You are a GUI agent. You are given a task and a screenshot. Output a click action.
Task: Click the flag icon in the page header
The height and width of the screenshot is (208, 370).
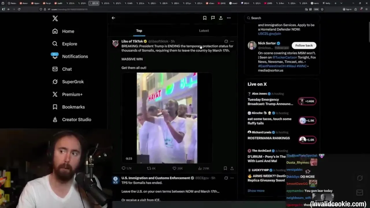(x=213, y=18)
